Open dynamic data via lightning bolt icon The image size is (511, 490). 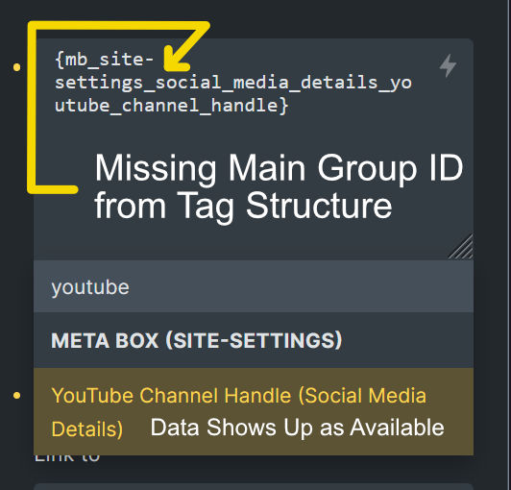click(x=448, y=65)
